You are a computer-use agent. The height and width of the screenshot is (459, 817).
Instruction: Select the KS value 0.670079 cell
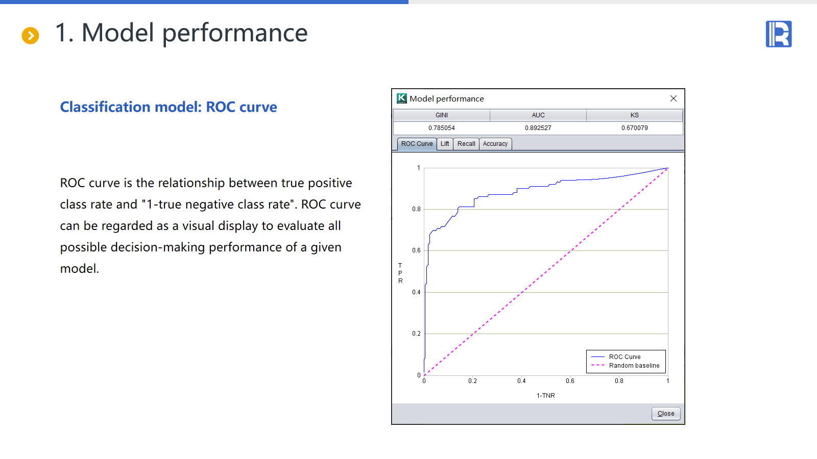[x=634, y=128]
